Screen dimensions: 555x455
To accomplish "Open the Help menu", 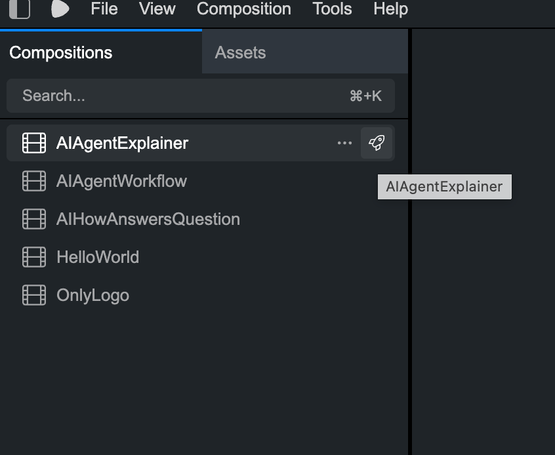I will (x=391, y=9).
